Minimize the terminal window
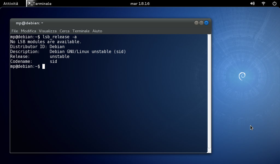Viewport: 280px width, 164px height. tap(196, 23)
